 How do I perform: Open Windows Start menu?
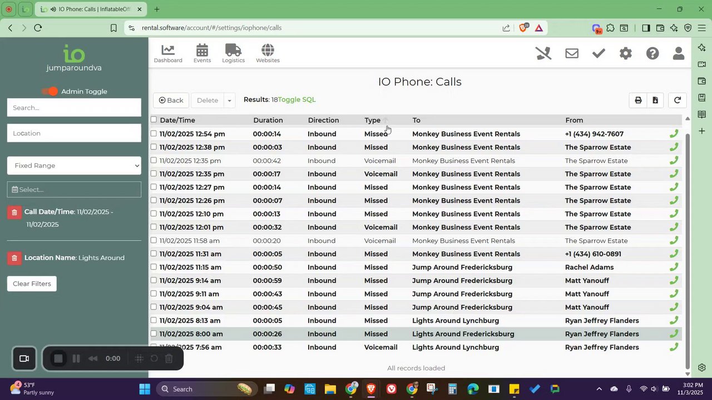click(145, 389)
